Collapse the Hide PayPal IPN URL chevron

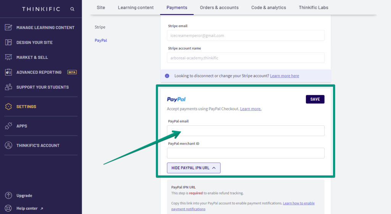tap(214, 168)
